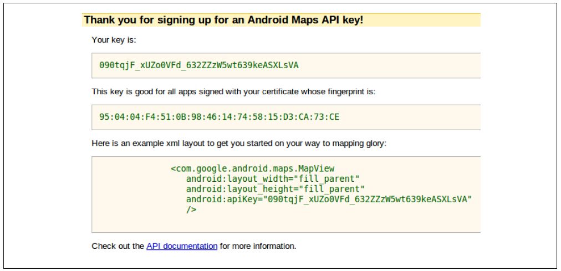Click inside the key box blank area

[390, 65]
